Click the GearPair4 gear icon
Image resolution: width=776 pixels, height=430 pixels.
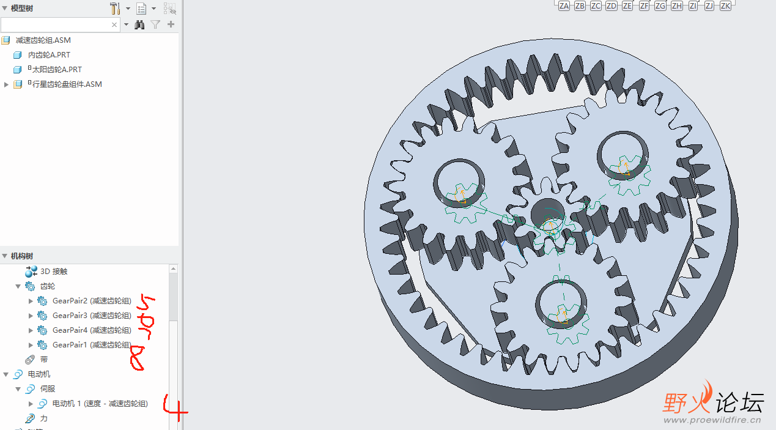click(x=42, y=330)
